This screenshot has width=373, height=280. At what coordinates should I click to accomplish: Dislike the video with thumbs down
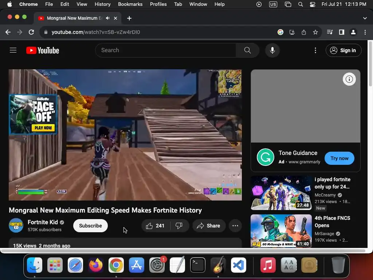point(179,226)
